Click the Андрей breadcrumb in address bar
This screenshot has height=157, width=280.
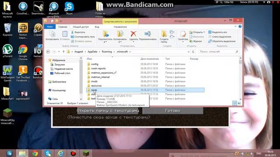click(79, 51)
